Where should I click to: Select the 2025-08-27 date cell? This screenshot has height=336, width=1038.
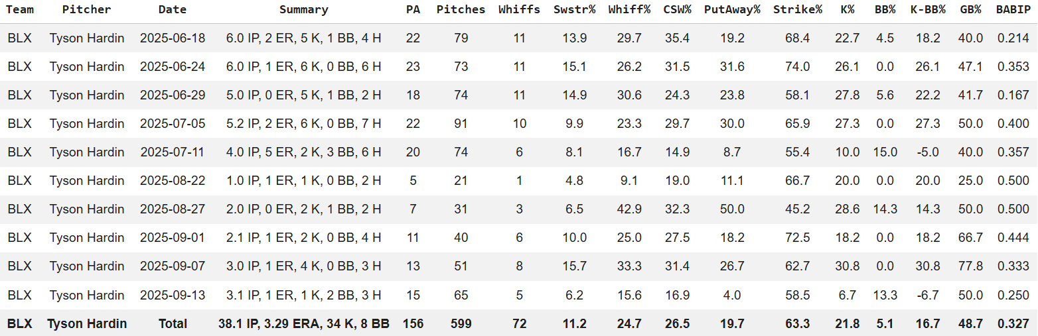[173, 209]
